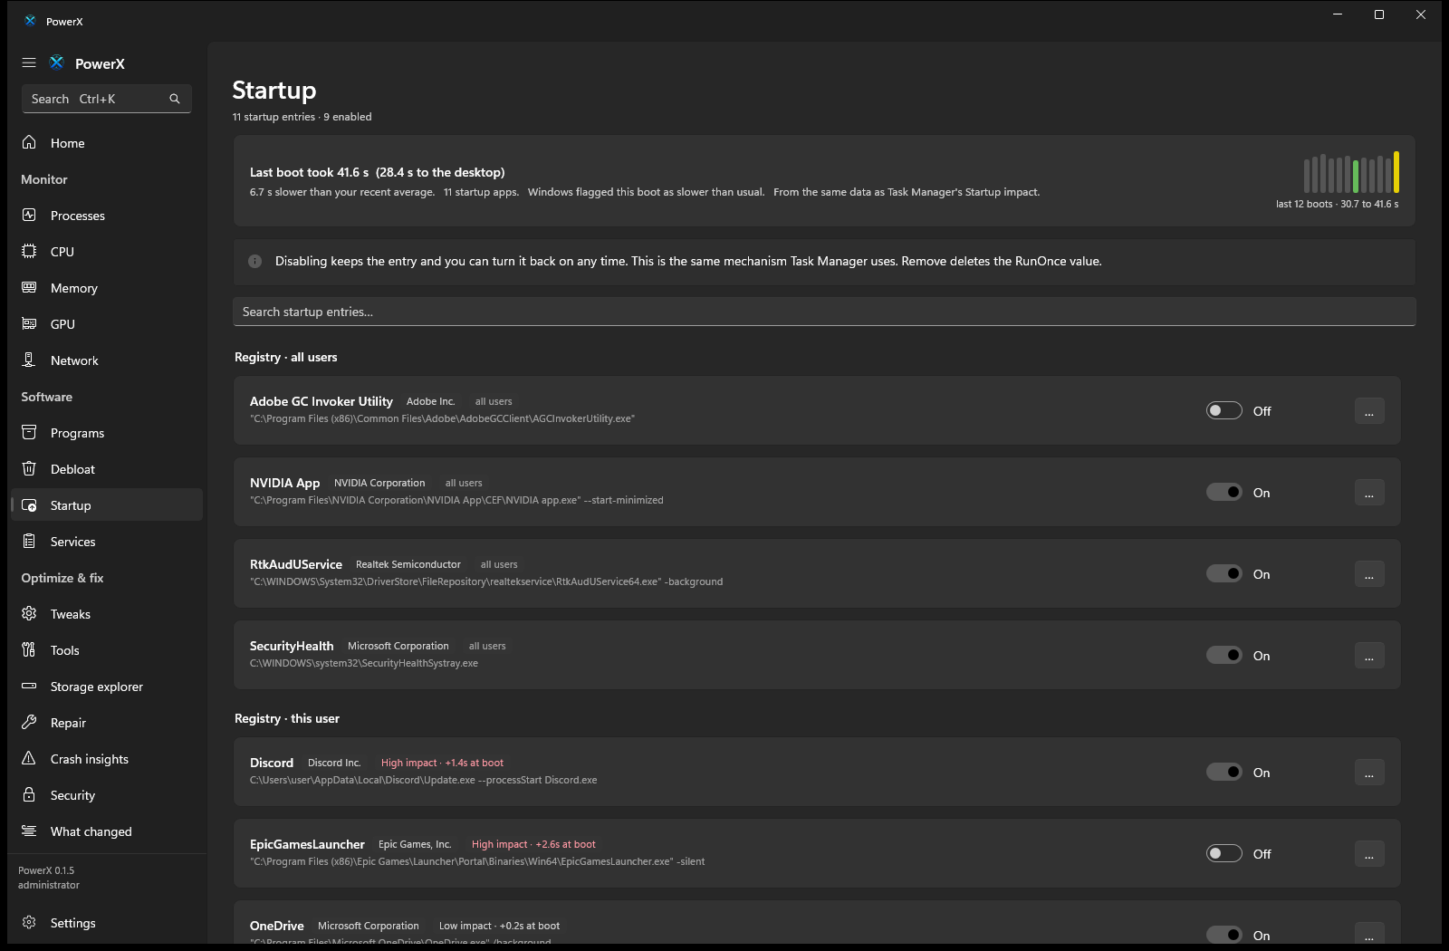Toggle OneDrive startup switch

[1223, 935]
